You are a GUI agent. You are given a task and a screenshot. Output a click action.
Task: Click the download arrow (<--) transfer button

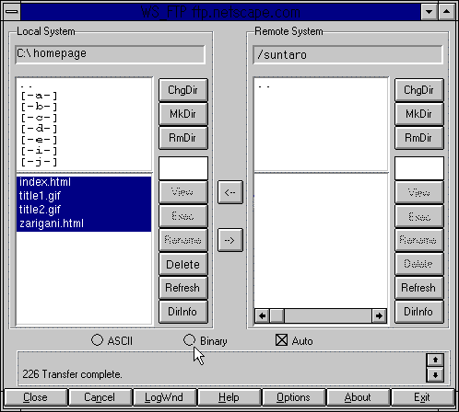[230, 192]
